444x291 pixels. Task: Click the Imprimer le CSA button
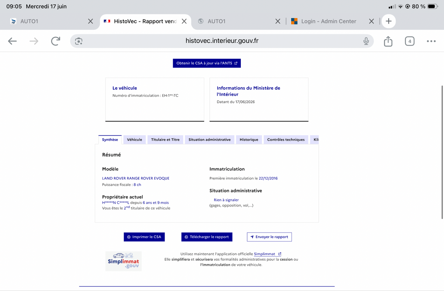click(144, 237)
